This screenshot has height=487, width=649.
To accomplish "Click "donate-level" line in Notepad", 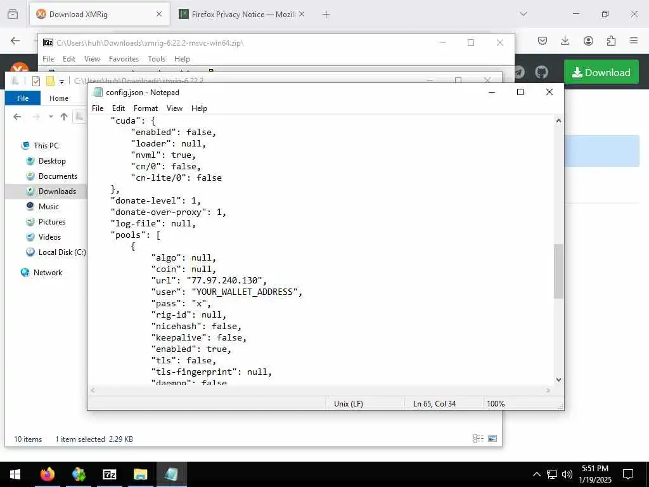I will [156, 201].
